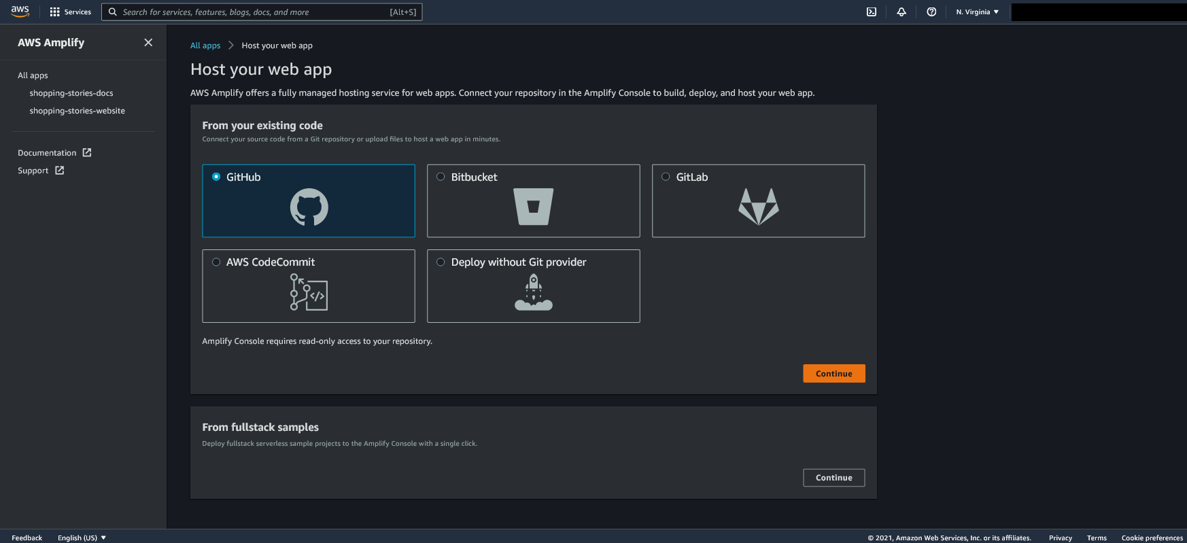Open the N. Virginia region dropdown
This screenshot has height=543, width=1187.
(978, 12)
